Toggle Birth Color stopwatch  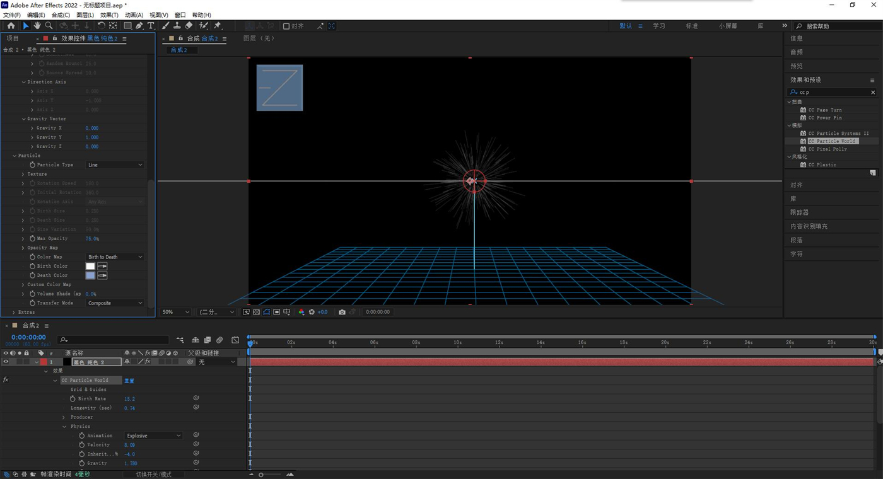(32, 266)
